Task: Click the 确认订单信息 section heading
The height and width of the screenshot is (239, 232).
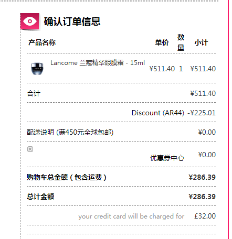Action: tap(72, 21)
